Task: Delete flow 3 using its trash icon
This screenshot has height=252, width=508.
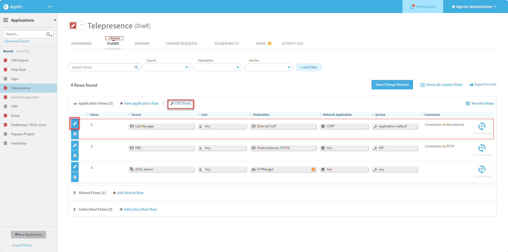Action: (75, 156)
